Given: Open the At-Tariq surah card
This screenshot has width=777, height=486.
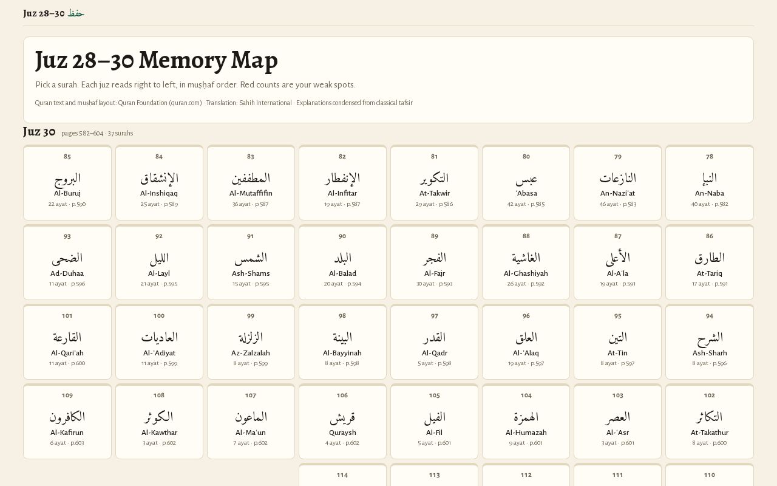Looking at the screenshot, I should tap(710, 262).
